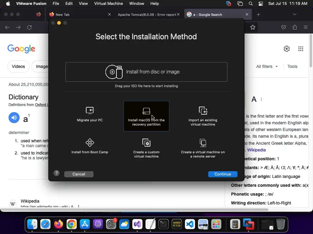
Task: Open the Wikipedia link in knowledge panel
Action: pyautogui.click(x=256, y=150)
